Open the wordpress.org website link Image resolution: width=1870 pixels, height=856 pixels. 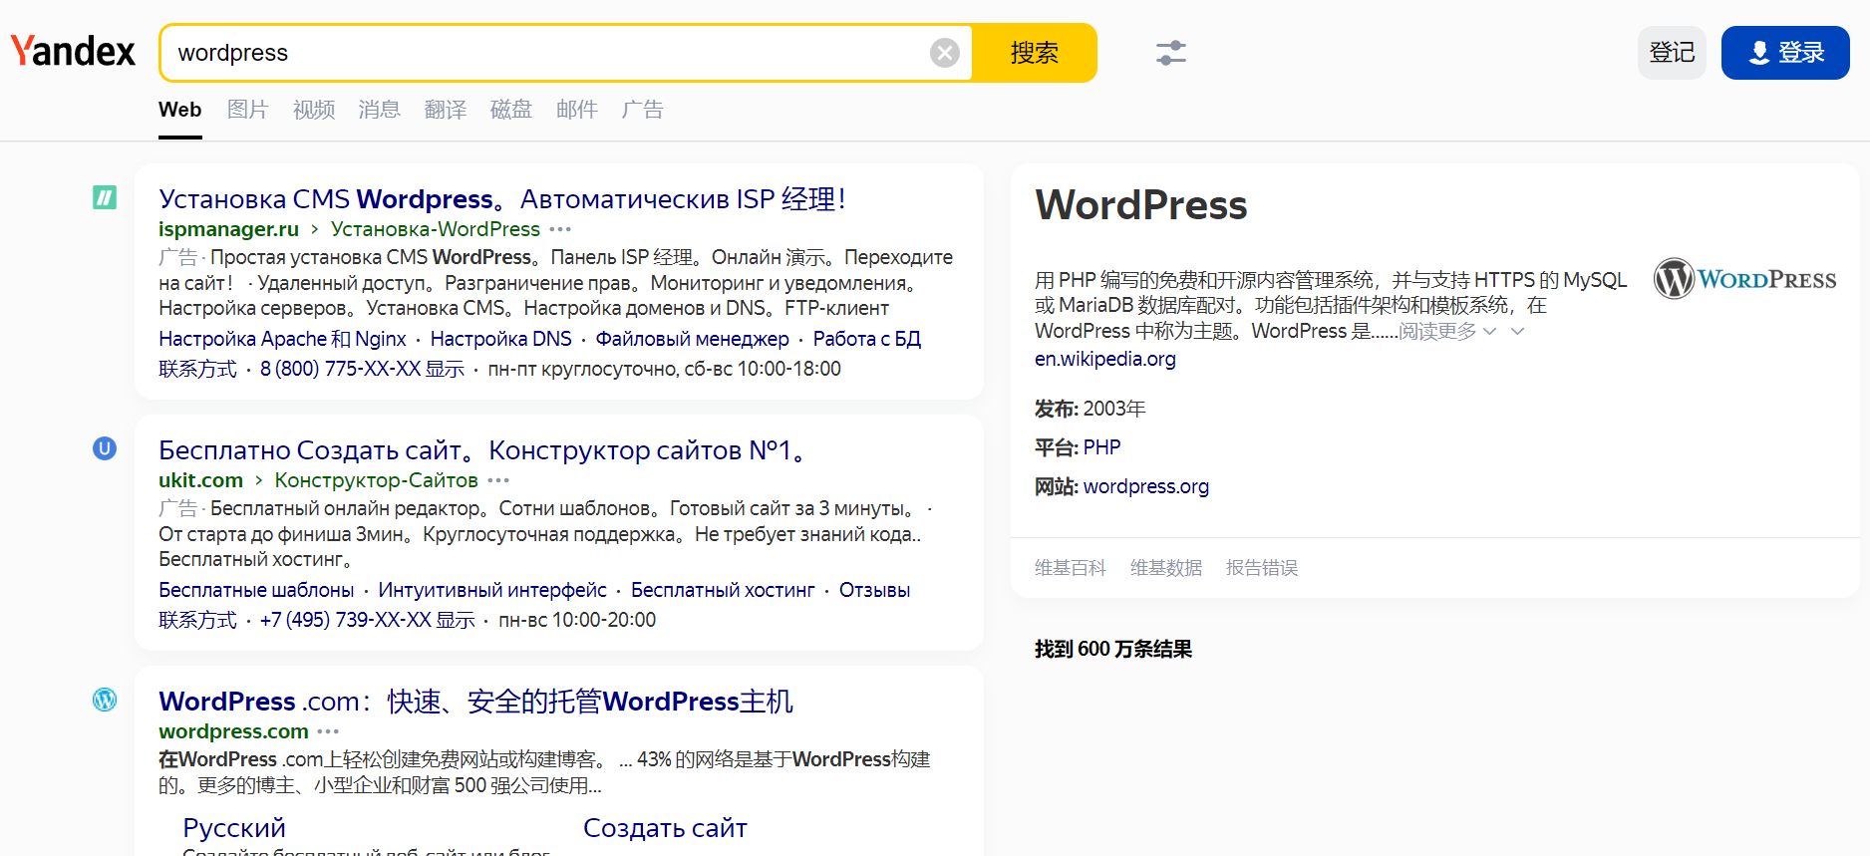point(1146,486)
